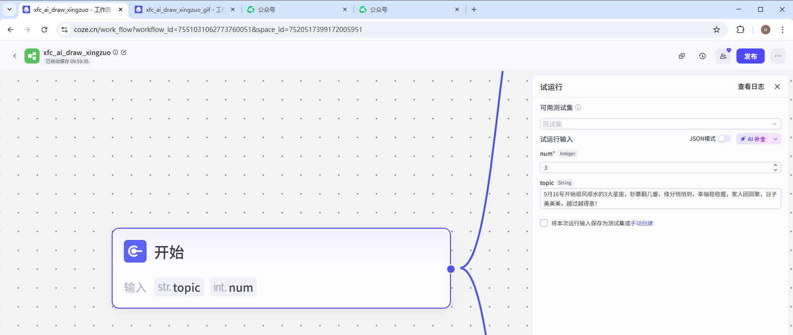Select the 开始 start node icon
Screen dimensions: 793x335
[135, 251]
